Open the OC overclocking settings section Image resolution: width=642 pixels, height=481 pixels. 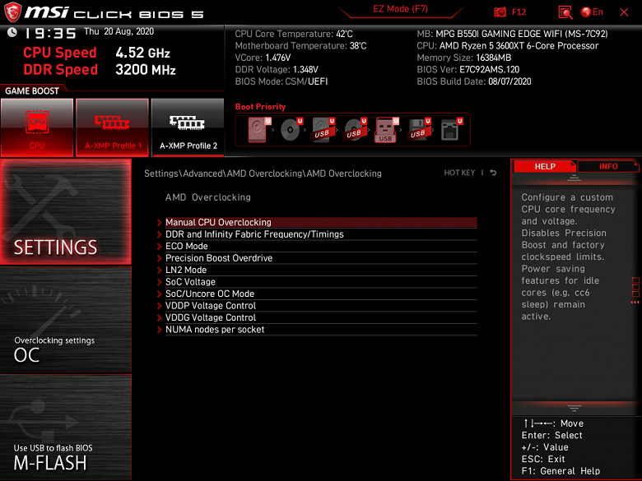click(x=66, y=320)
